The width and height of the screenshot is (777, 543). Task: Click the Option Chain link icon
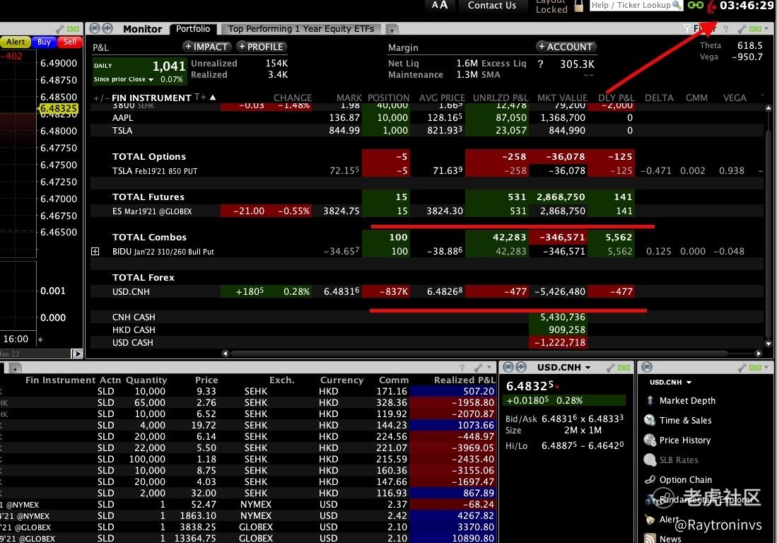pos(650,479)
